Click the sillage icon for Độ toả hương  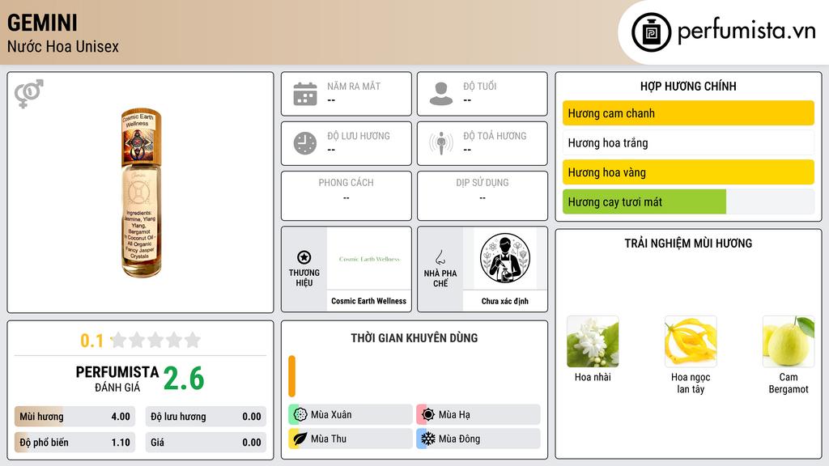pyautogui.click(x=441, y=143)
